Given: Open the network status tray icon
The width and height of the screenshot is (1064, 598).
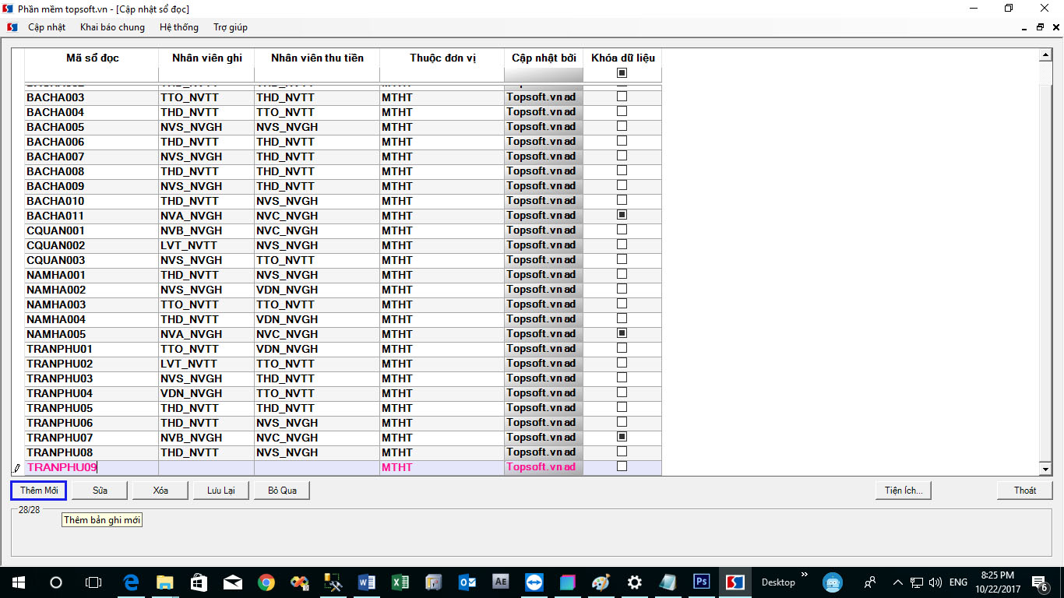Looking at the screenshot, I should [917, 582].
